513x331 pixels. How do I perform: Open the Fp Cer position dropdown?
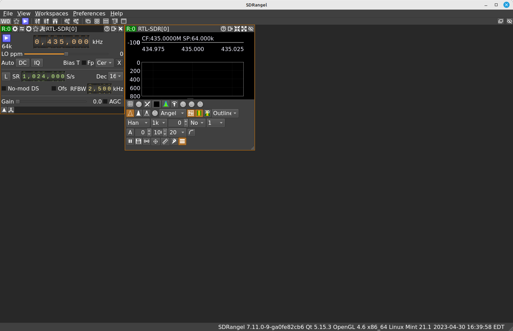[105, 63]
